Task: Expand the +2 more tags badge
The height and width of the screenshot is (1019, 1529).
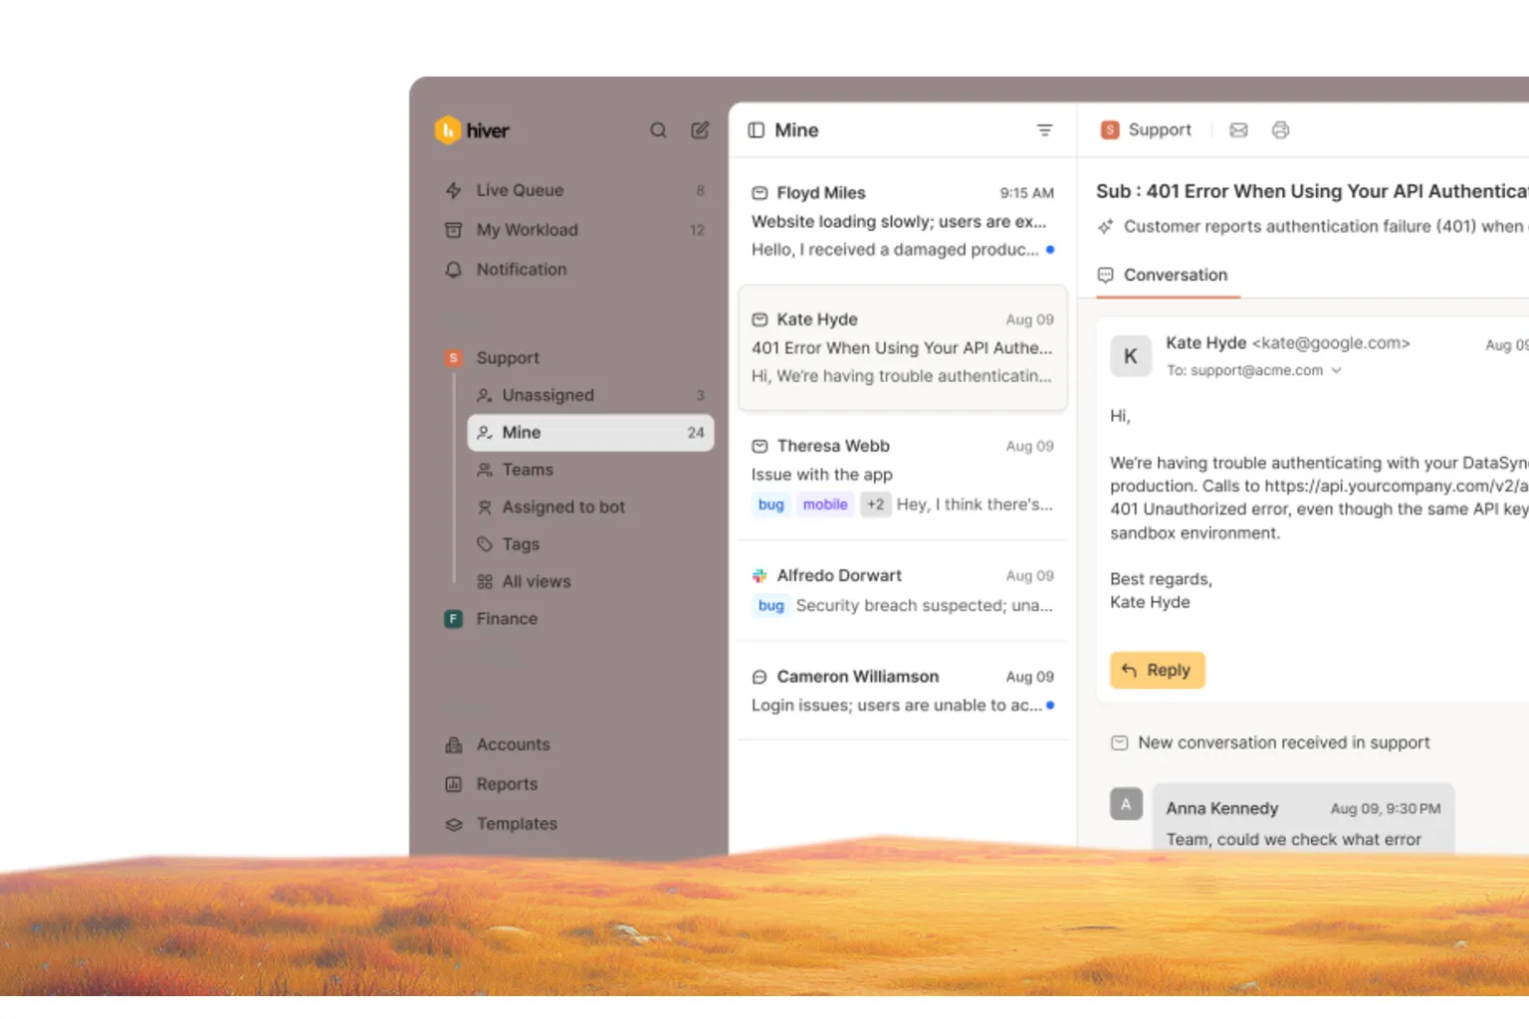Action: coord(875,505)
